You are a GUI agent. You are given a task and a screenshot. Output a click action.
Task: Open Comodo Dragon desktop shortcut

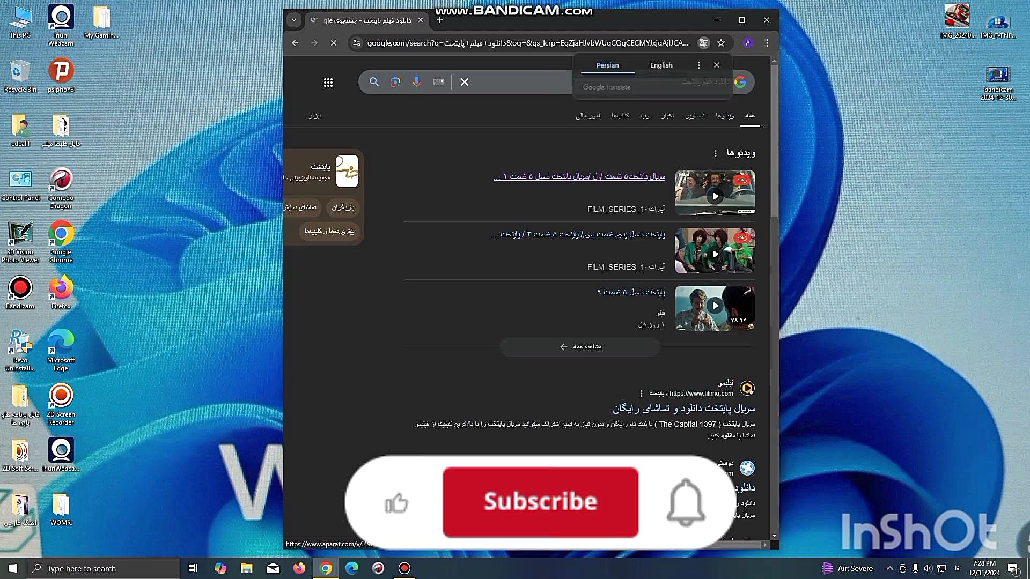pos(61,188)
